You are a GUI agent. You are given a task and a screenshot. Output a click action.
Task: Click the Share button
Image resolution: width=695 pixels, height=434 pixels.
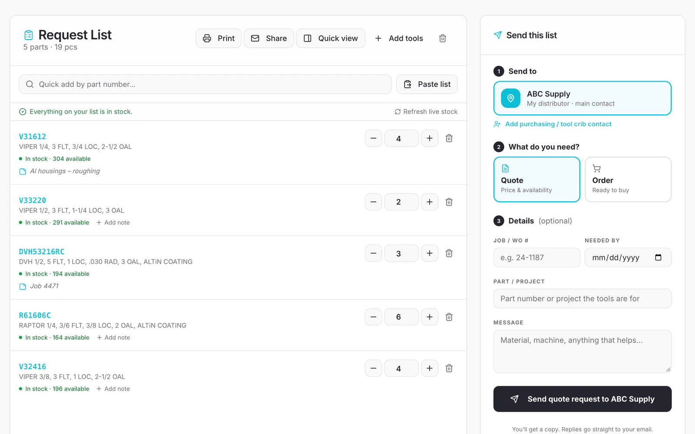click(x=269, y=38)
